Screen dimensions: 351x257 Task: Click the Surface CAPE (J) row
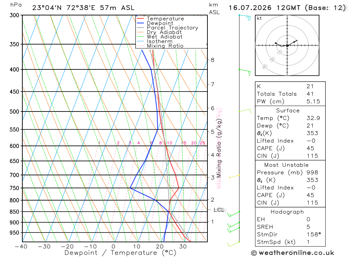tap(290, 148)
